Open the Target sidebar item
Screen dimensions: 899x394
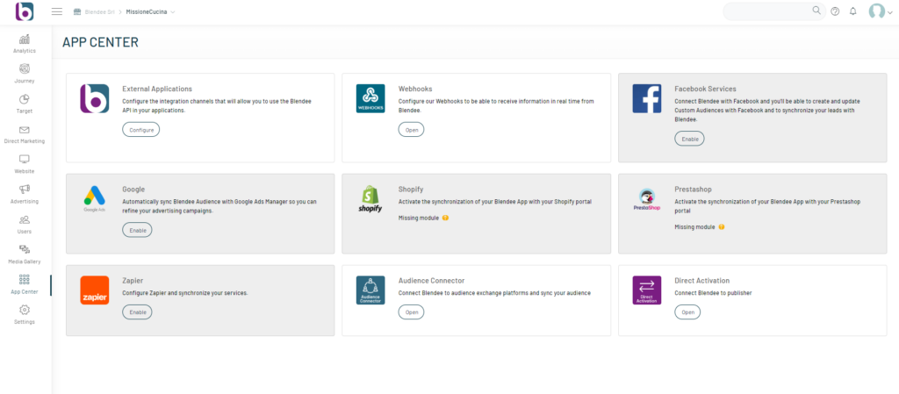25,103
